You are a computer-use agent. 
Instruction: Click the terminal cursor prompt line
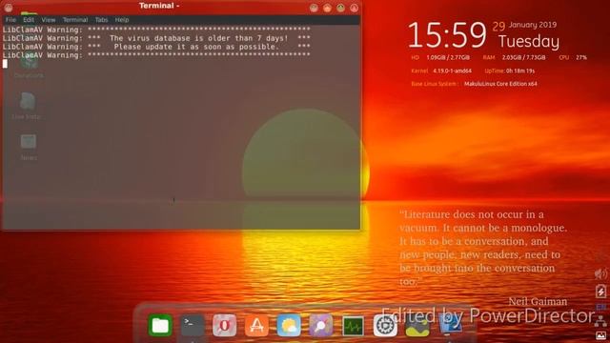(x=5, y=64)
